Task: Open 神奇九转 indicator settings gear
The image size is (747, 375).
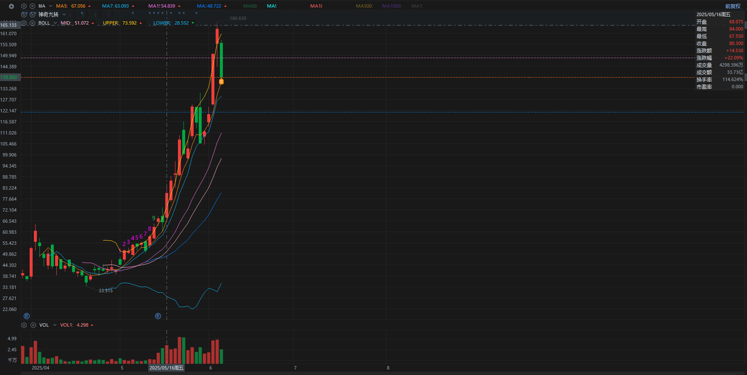Action: tap(24, 14)
